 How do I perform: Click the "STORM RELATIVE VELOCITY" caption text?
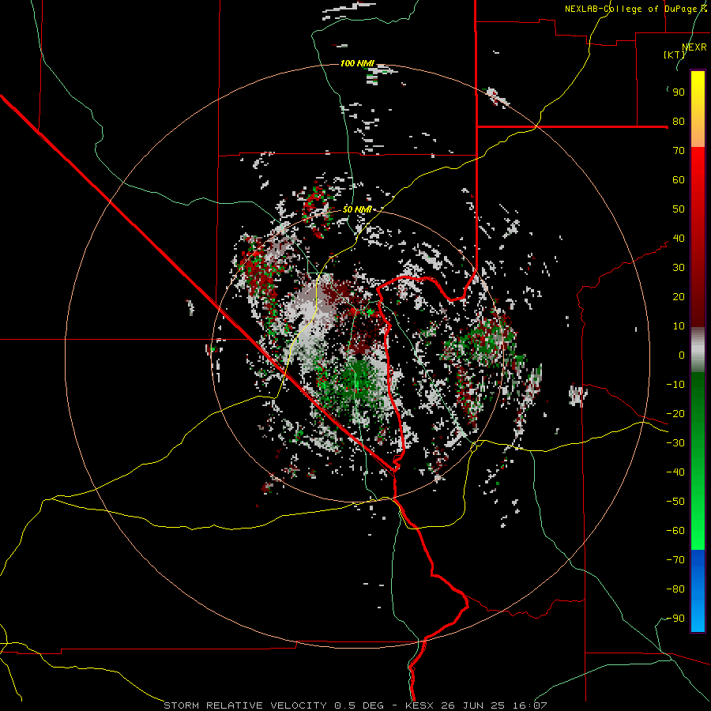[x=247, y=705]
